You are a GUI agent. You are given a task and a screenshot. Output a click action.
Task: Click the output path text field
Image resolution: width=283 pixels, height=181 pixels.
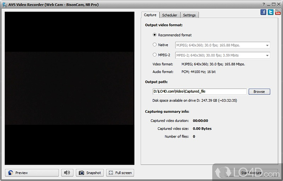pyautogui.click(x=200, y=92)
